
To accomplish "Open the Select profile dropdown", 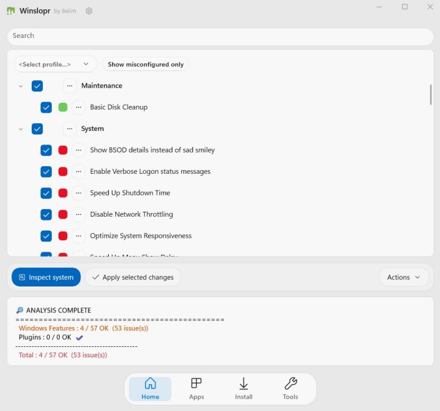I will point(55,64).
